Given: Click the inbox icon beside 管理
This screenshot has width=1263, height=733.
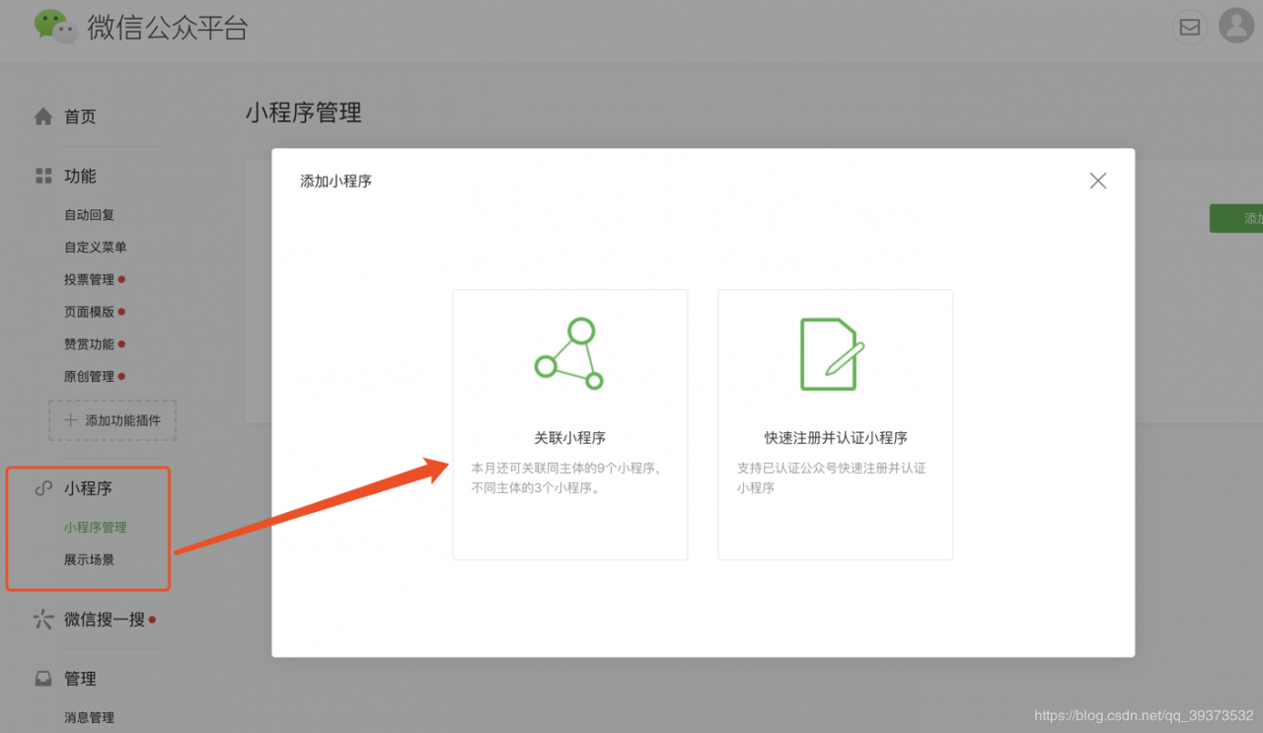Looking at the screenshot, I should tap(43, 679).
